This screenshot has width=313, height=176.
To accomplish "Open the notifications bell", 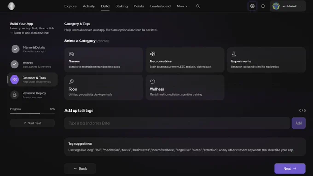I will click(x=263, y=6).
